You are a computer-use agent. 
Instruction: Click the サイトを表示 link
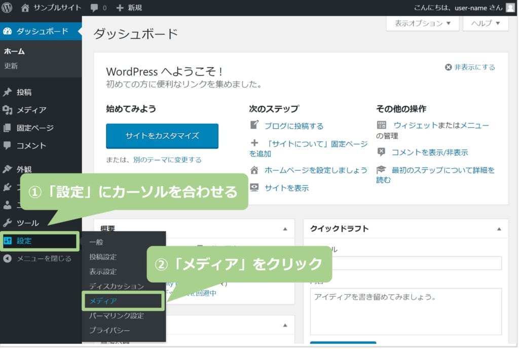(x=287, y=188)
